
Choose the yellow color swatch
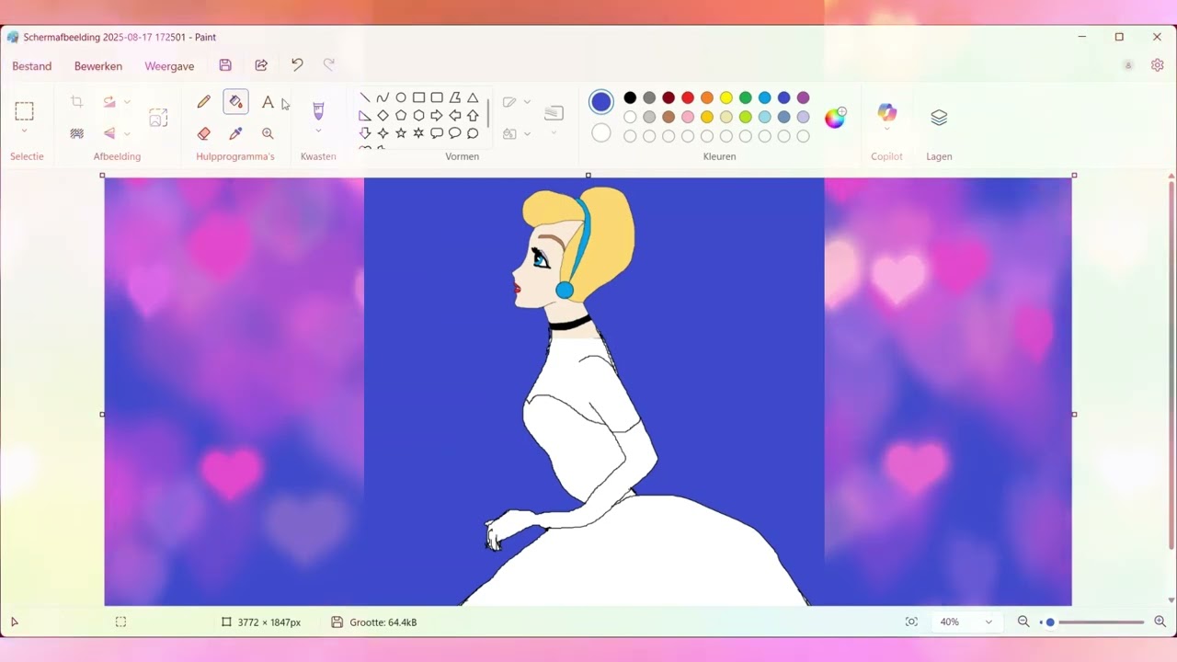(726, 97)
